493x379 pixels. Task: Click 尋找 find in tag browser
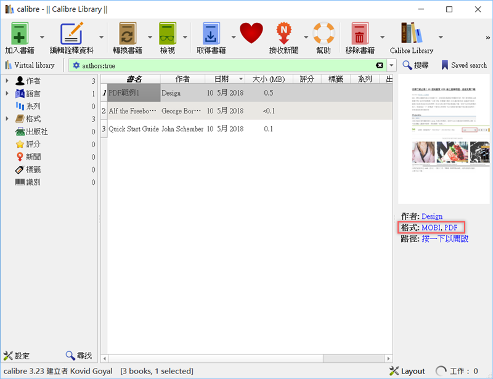[x=79, y=356]
